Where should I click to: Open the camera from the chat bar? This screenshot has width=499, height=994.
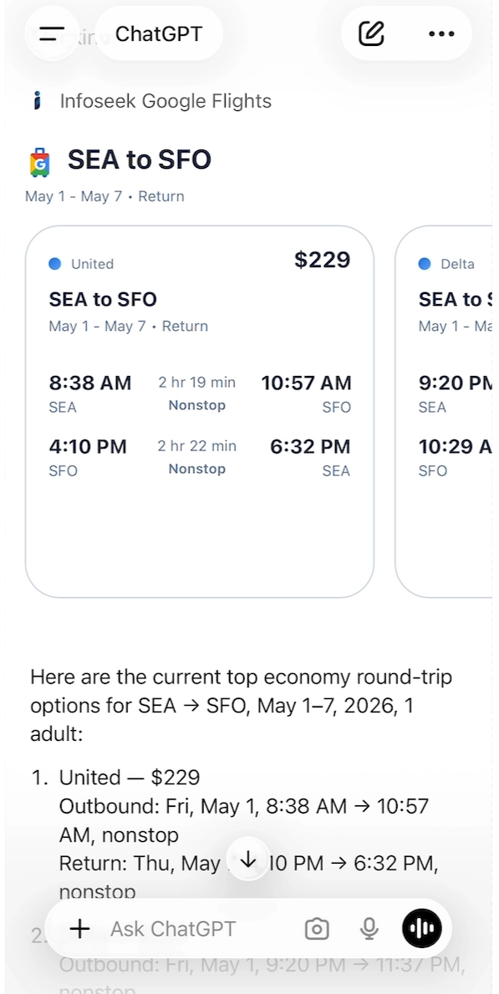pyautogui.click(x=317, y=928)
